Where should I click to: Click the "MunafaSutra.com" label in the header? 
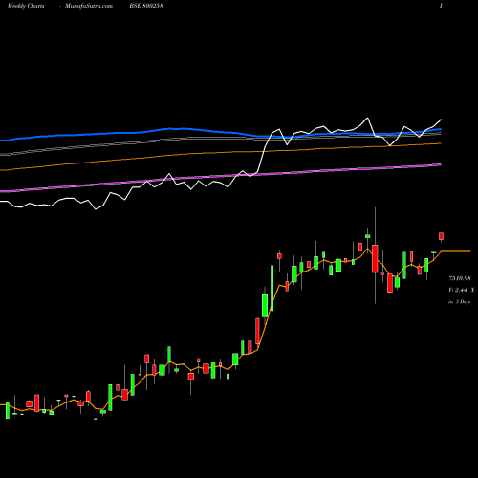click(89, 6)
